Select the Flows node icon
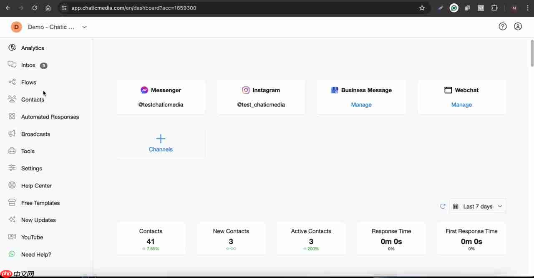Screen dimensions: 534x278 (x=12, y=82)
